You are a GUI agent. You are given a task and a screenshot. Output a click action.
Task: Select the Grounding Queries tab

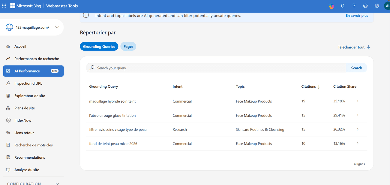pyautogui.click(x=99, y=46)
